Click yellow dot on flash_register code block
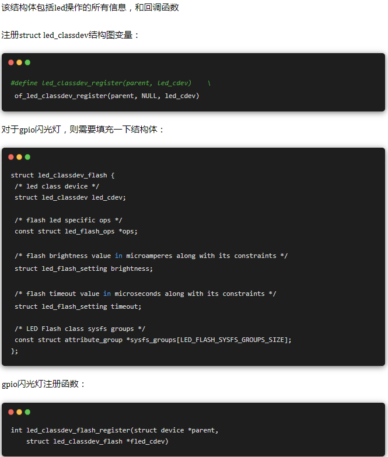388x457 pixels. click(x=19, y=412)
